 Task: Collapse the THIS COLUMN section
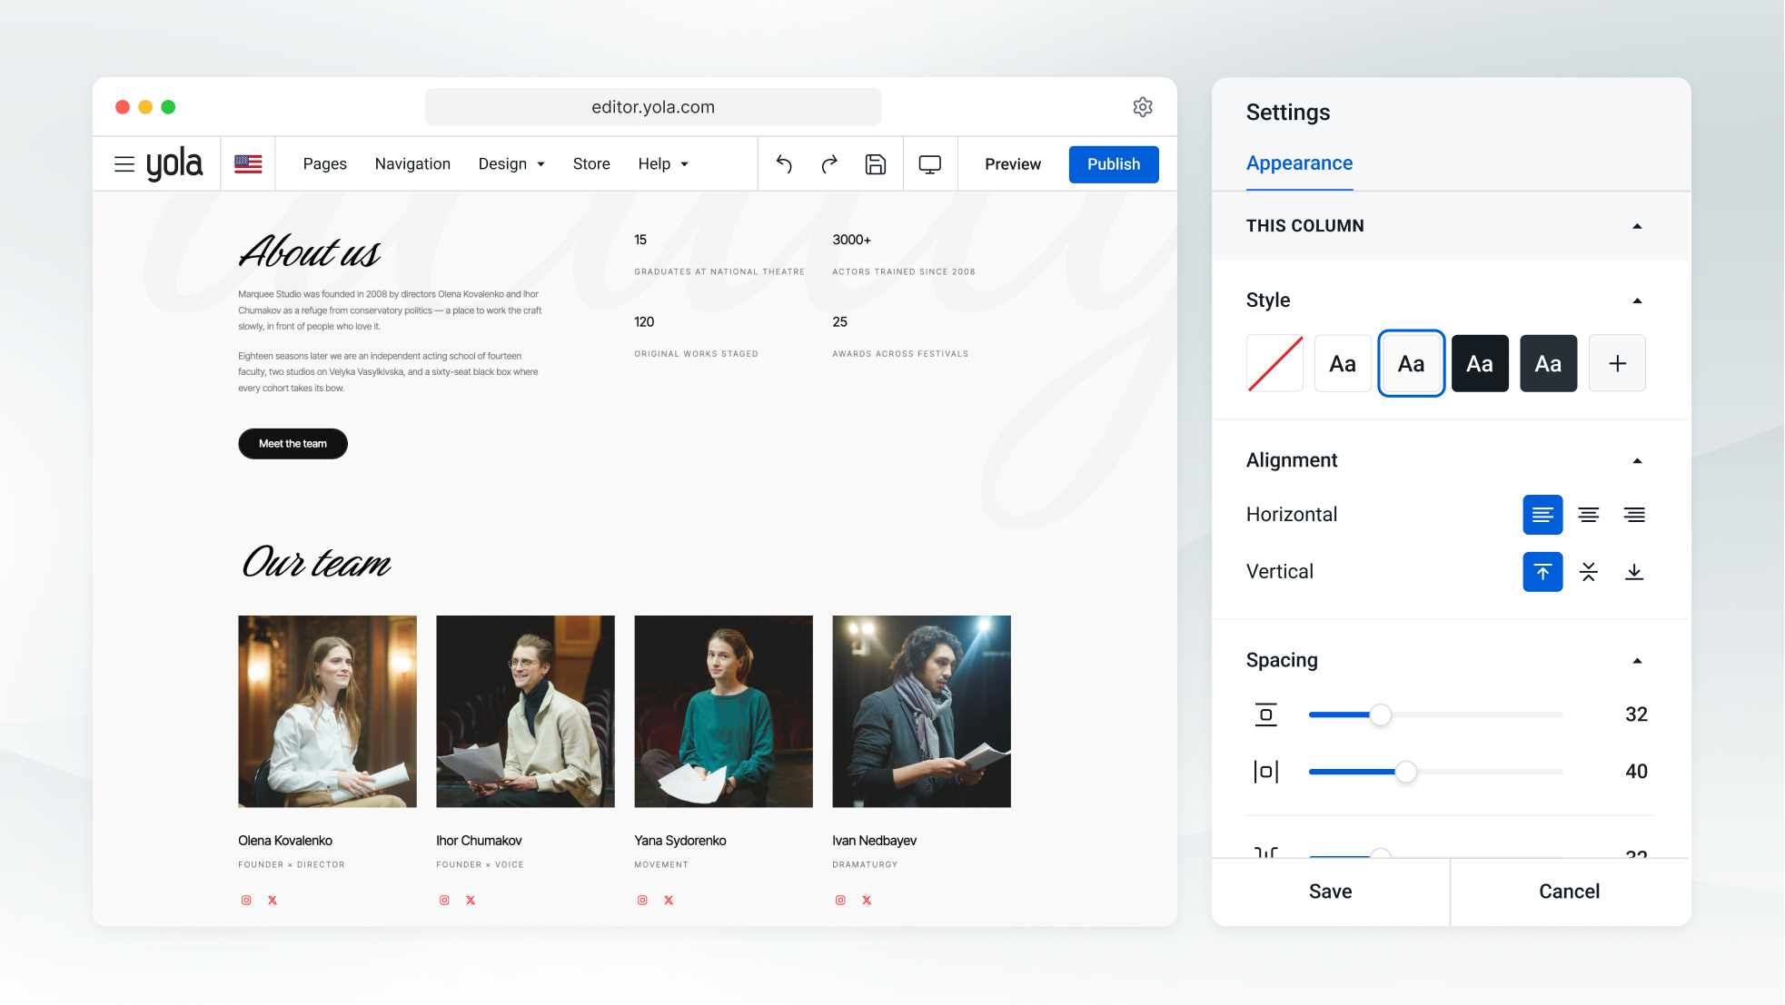point(1637,226)
